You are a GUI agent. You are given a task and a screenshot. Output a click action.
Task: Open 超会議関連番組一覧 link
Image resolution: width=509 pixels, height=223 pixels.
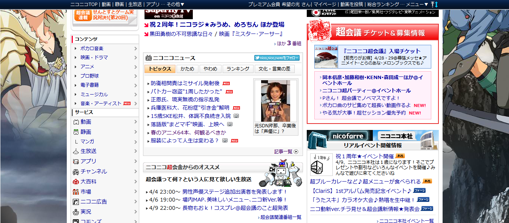pos(281,217)
